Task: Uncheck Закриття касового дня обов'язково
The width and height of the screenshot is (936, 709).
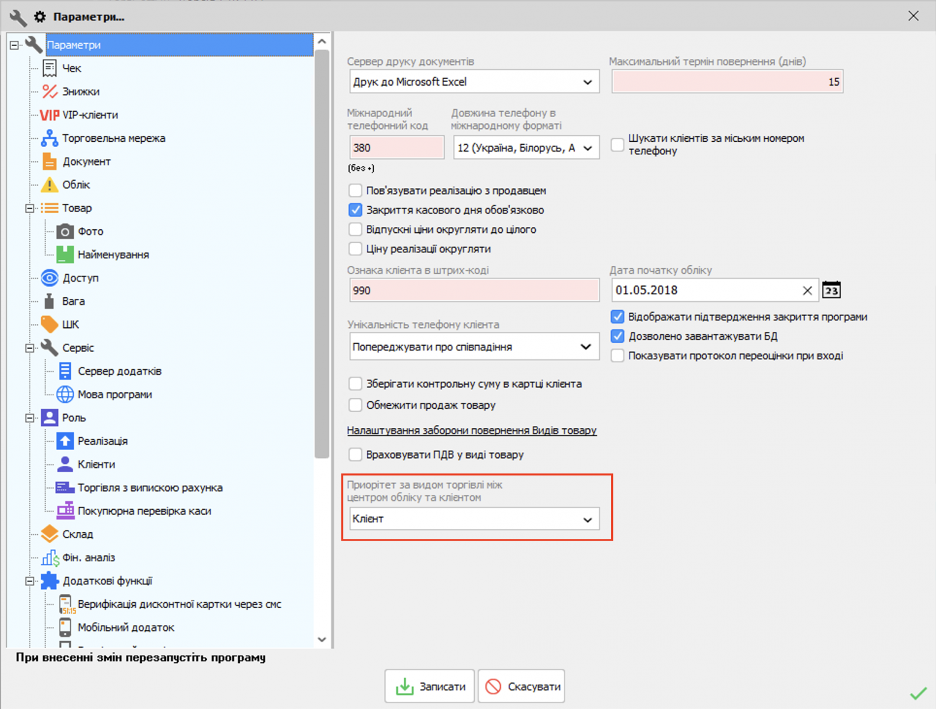Action: (356, 210)
